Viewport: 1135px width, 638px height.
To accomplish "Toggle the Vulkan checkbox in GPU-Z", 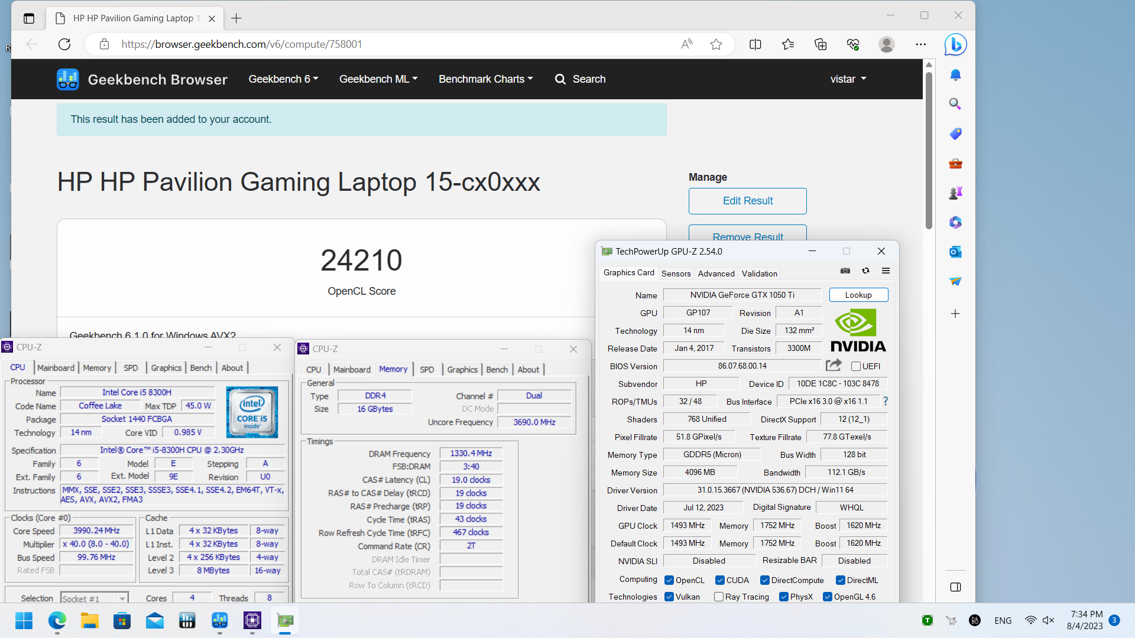I will click(669, 597).
